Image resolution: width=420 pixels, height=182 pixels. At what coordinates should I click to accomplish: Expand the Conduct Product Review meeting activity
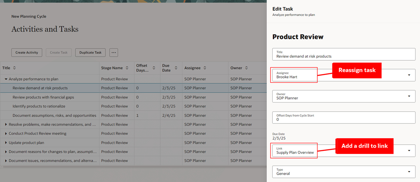pyautogui.click(x=6, y=134)
